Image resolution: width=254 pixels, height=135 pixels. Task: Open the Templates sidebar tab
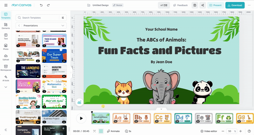(6, 16)
